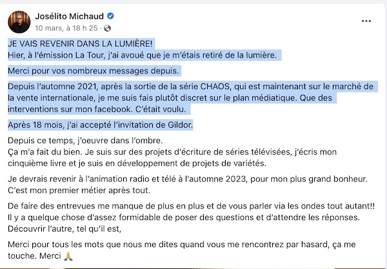Viewport: 387px width, 269px height.
Task: Click the Josélito Michaud author name
Action: click(x=70, y=16)
